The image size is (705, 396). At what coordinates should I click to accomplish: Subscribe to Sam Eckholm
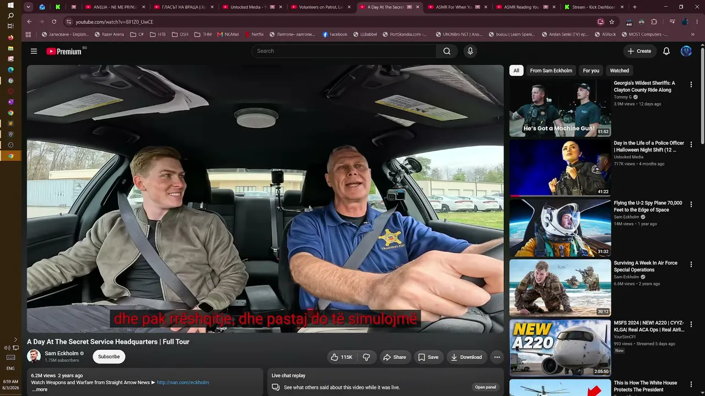click(109, 356)
